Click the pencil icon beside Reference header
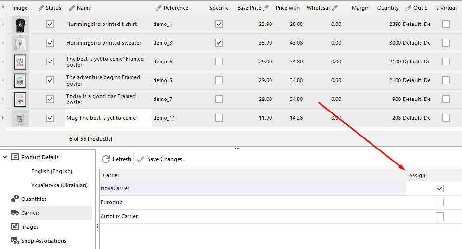The image size is (462, 249). 158,8
